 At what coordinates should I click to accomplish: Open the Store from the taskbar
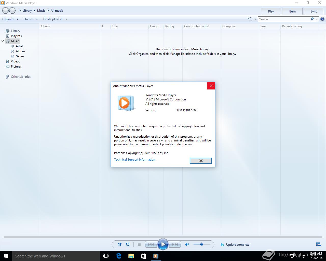143,256
